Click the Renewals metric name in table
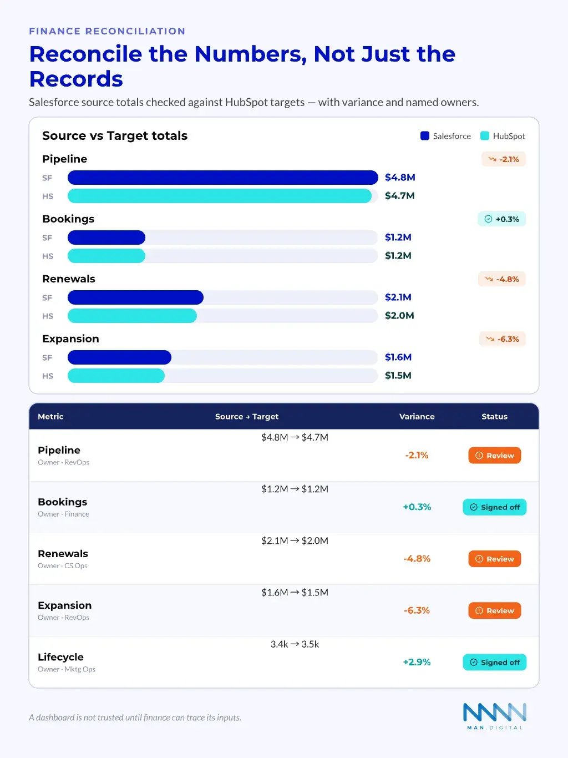The image size is (568, 758). point(63,553)
